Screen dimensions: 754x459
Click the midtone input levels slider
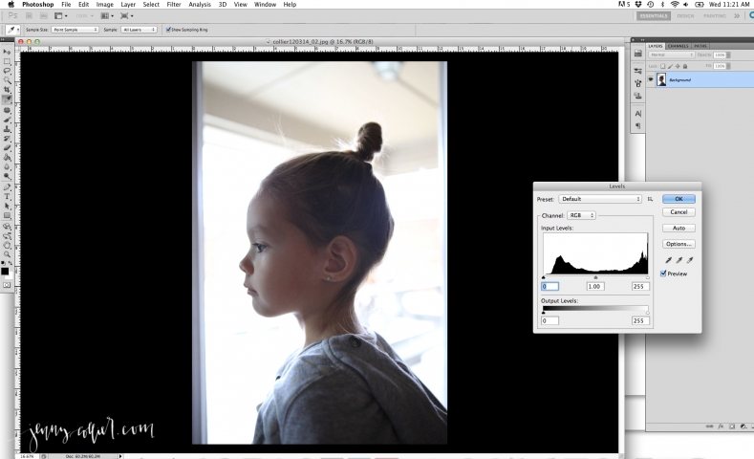coord(595,277)
